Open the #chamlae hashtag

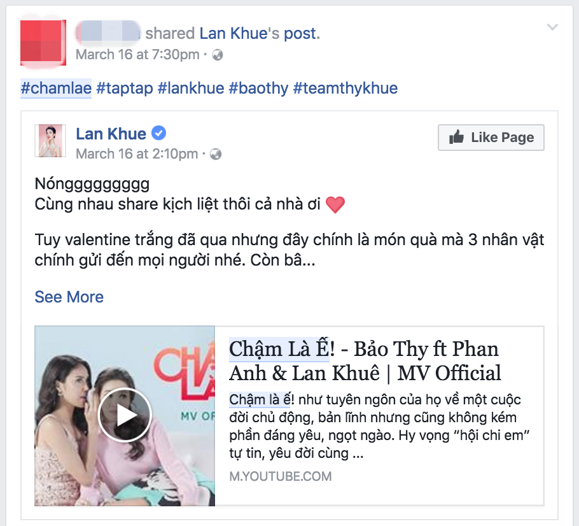pyautogui.click(x=56, y=89)
